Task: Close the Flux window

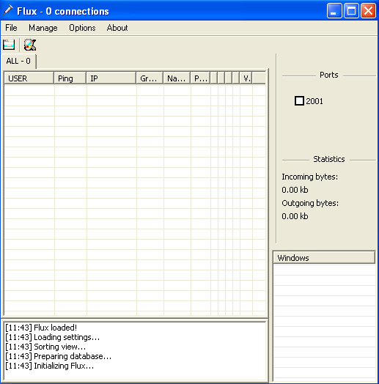Action: [x=368, y=11]
